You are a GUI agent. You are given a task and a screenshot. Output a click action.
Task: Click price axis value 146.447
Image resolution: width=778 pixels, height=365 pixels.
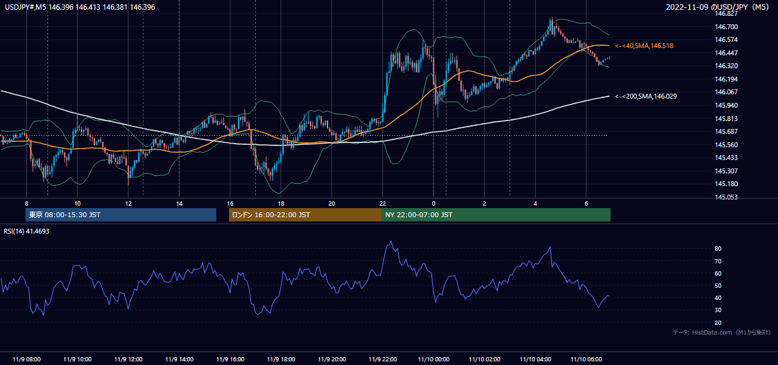pos(727,53)
